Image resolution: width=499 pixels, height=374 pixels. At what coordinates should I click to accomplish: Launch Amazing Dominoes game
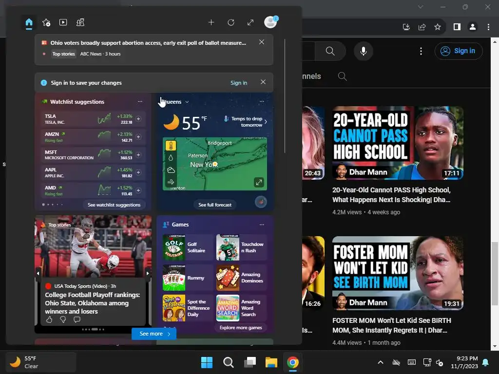point(241,278)
